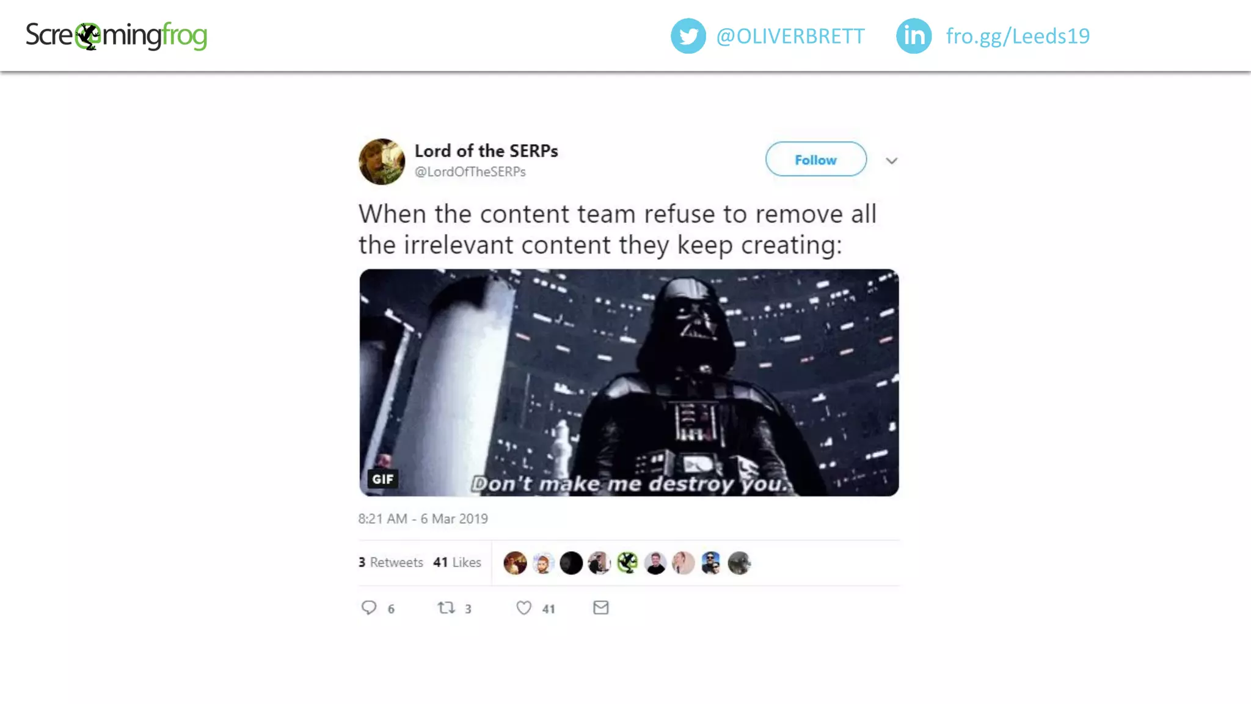Click the LinkedIn icon in header
The width and height of the screenshot is (1251, 704).
coord(913,36)
